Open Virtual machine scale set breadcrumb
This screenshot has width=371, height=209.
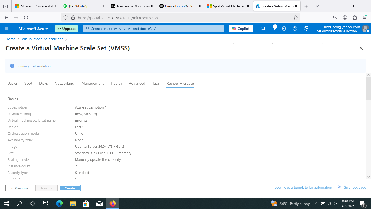pos(42,39)
